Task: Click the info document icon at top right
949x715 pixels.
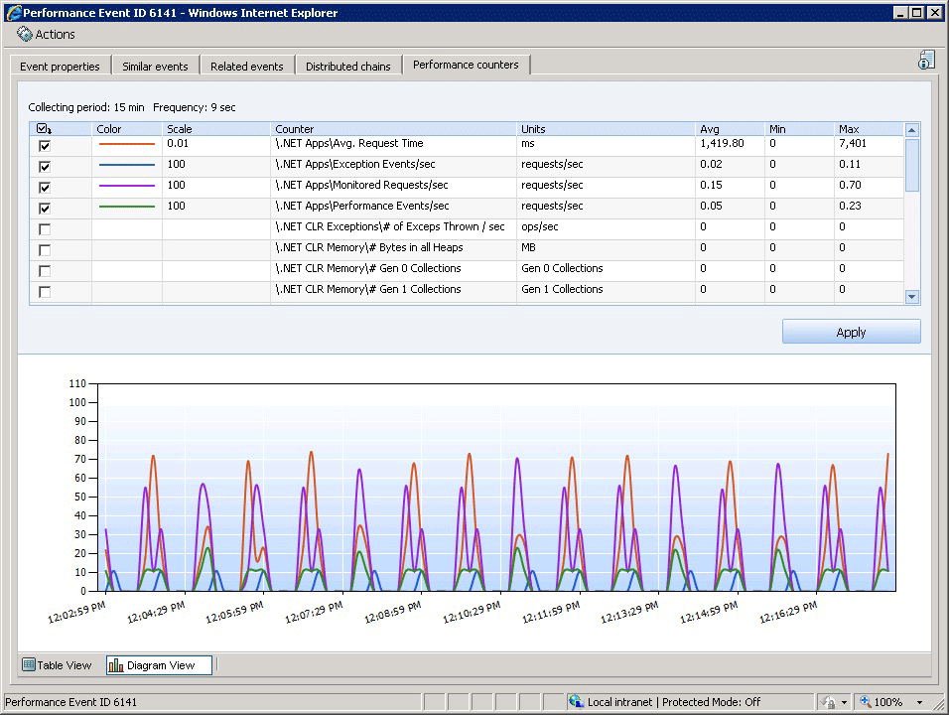Action: (925, 61)
